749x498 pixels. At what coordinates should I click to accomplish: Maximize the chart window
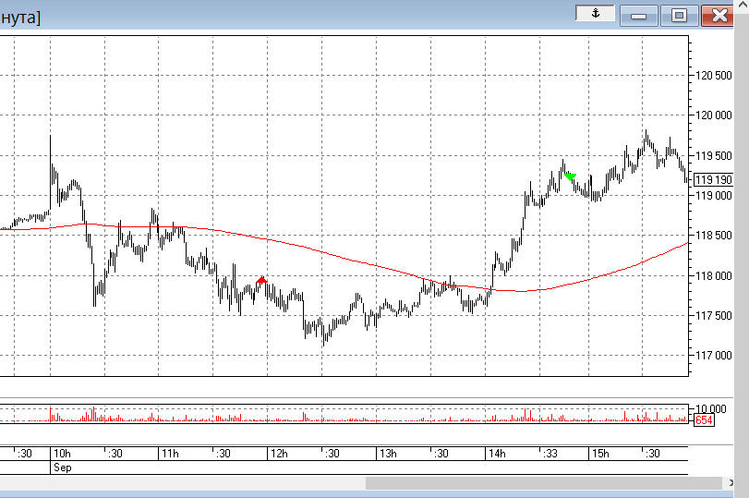coord(679,16)
